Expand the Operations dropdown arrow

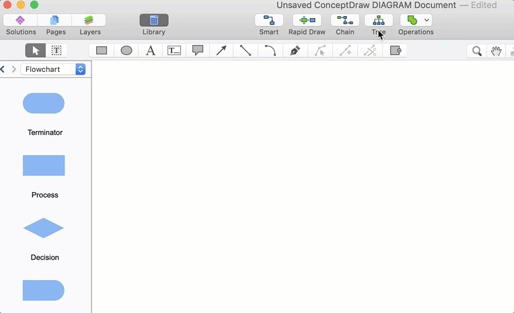click(427, 20)
